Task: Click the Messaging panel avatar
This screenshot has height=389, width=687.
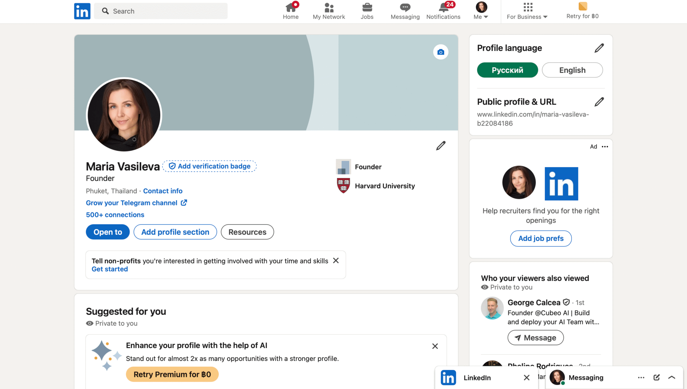Action: [x=557, y=378]
